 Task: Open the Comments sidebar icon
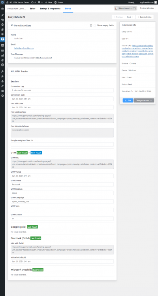(x=2, y=34)
